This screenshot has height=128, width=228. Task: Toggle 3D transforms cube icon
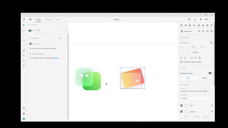pos(211,43)
